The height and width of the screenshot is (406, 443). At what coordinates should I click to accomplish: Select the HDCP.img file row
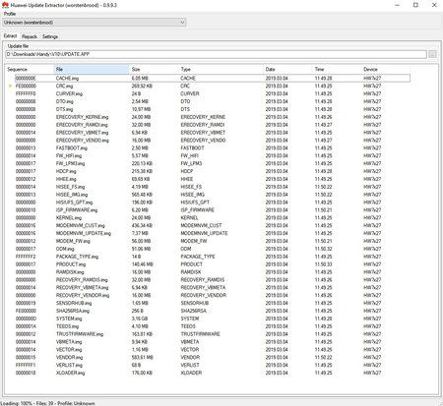[x=213, y=171]
